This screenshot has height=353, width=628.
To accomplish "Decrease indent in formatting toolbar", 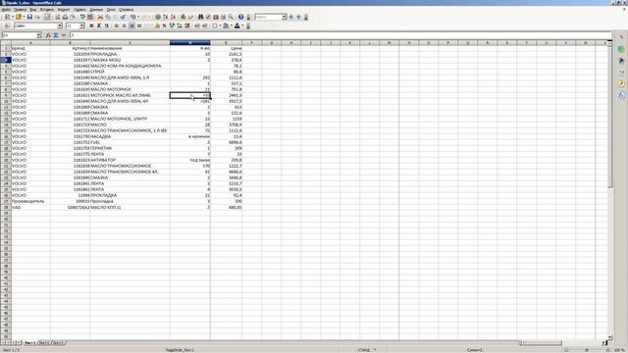I will click(x=197, y=25).
